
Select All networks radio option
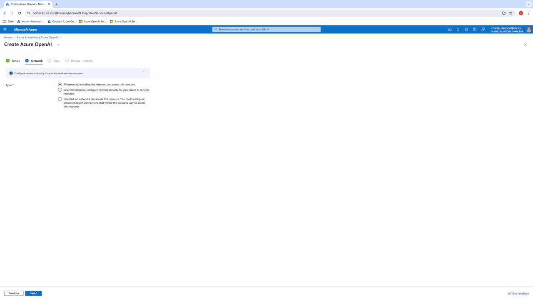60,85
